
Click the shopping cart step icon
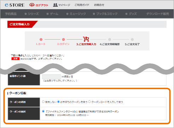(86, 39)
